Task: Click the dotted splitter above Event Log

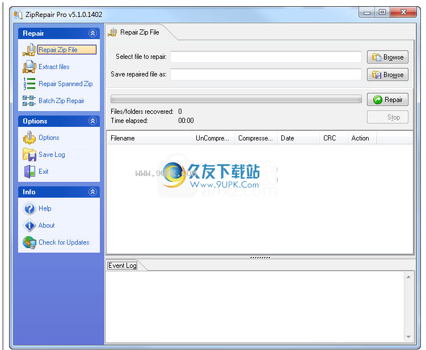Action: pyautogui.click(x=260, y=258)
